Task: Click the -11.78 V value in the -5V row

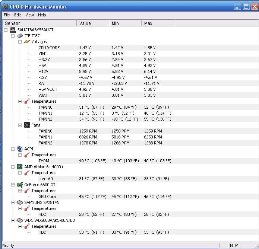Action: pos(87,83)
